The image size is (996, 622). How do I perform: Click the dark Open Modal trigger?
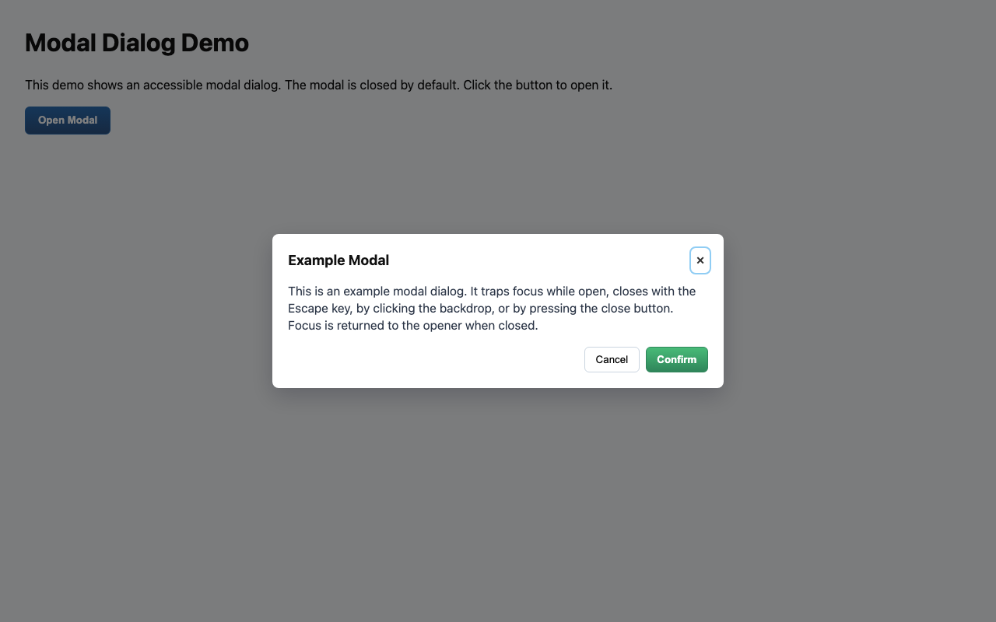(67, 120)
